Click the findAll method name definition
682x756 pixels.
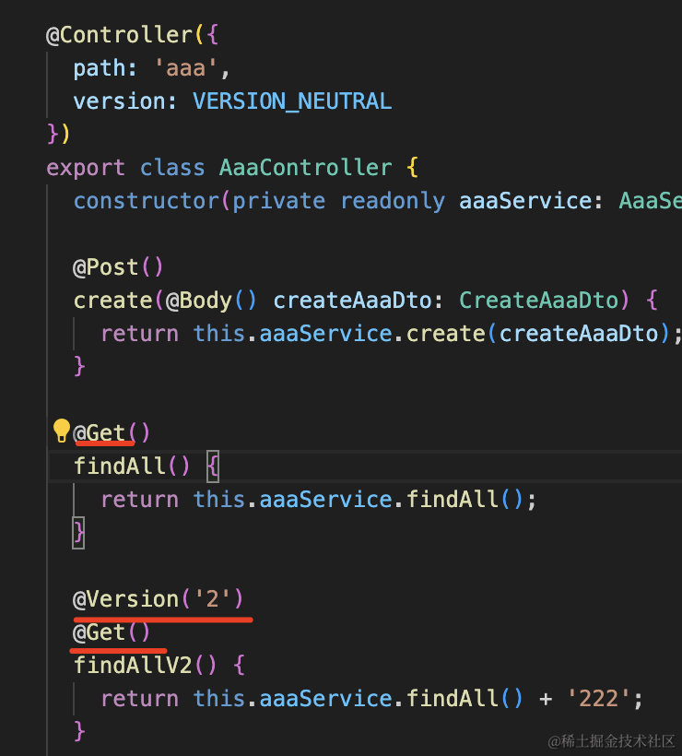coord(120,467)
